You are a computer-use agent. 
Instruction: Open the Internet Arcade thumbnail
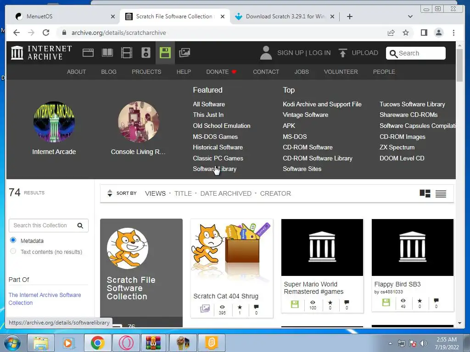click(x=54, y=122)
